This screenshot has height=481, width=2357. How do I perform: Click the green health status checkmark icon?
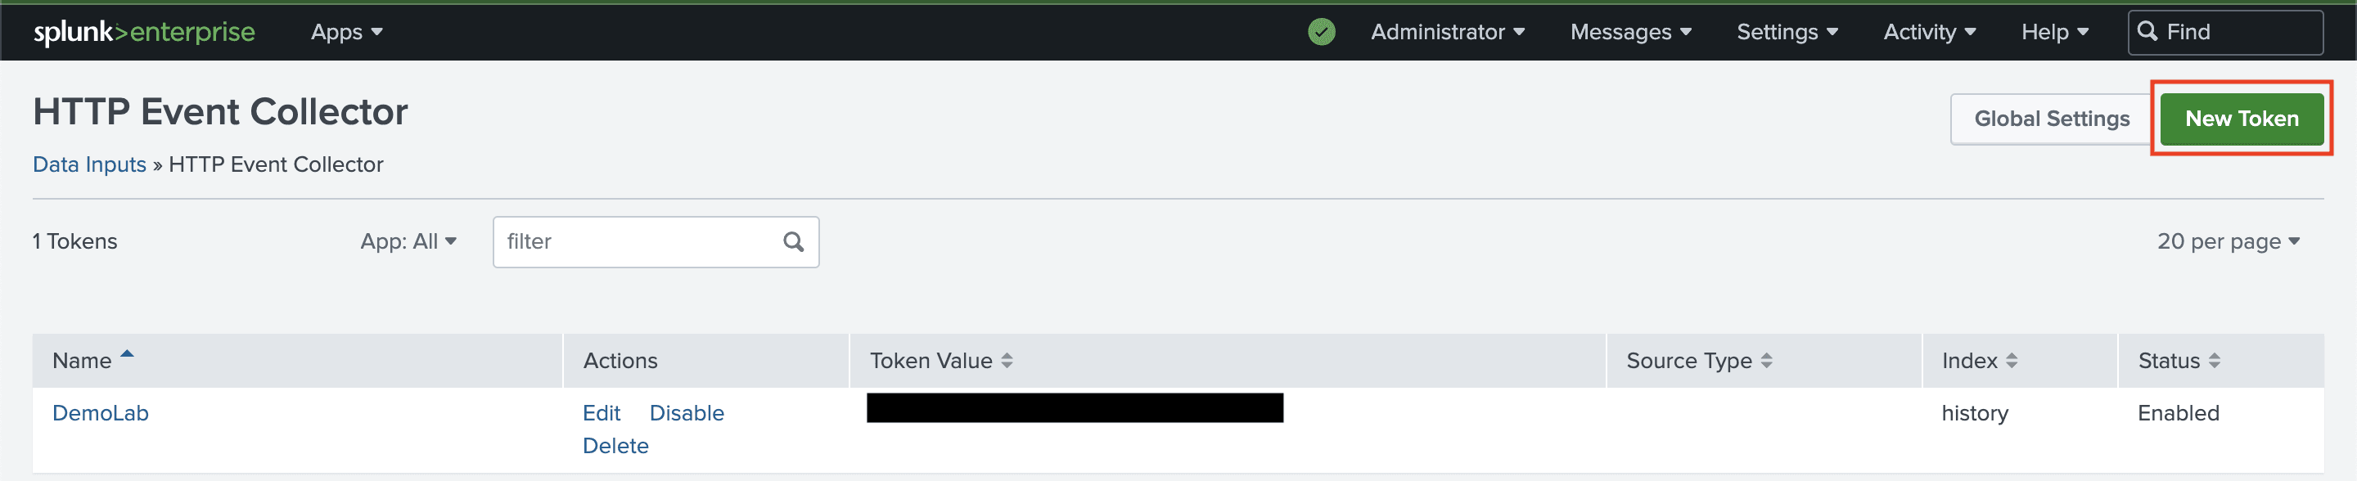1321,32
